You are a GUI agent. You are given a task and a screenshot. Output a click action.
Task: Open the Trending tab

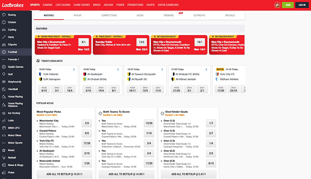pos(169,15)
